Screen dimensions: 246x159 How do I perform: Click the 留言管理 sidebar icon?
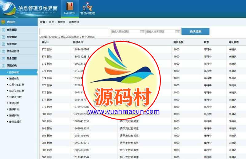4,44
